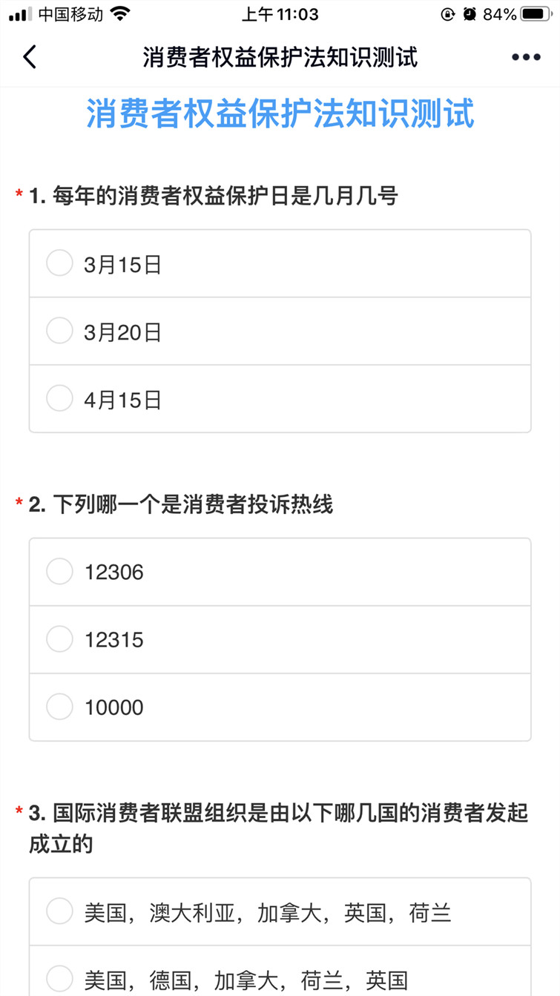Choose 12315 as the complaint hotline
The height and width of the screenshot is (996, 560).
pos(59,639)
